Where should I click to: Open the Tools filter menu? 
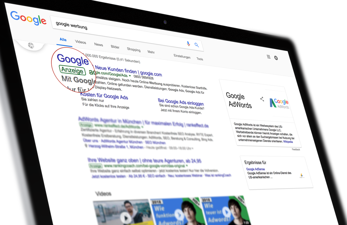tap(200, 59)
